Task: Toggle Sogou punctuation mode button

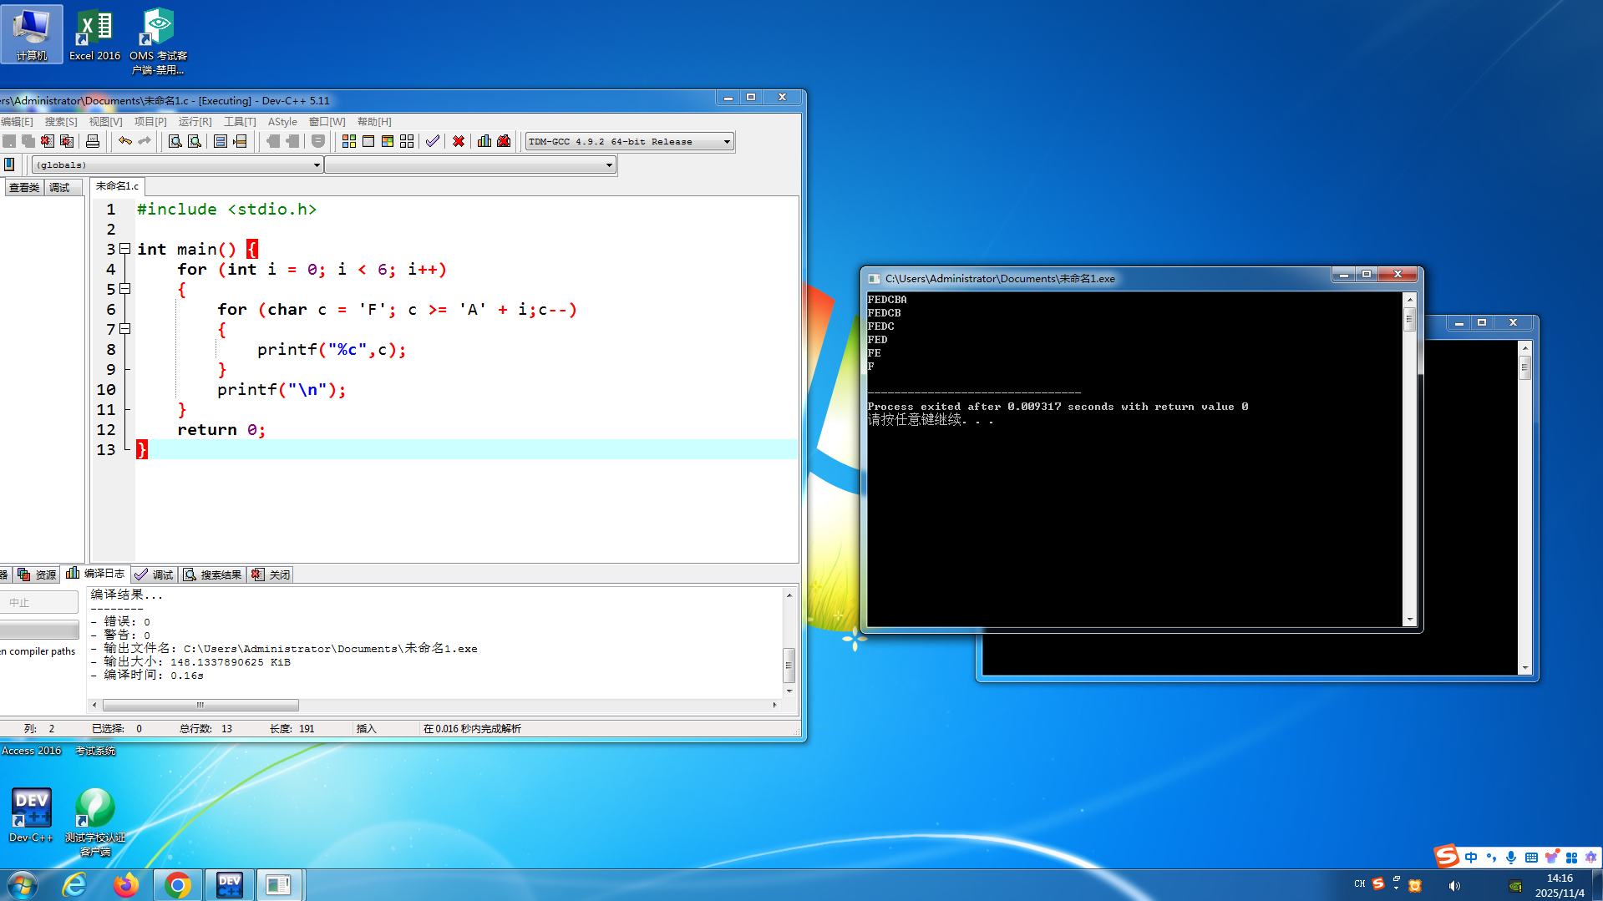Action: pyautogui.click(x=1491, y=858)
